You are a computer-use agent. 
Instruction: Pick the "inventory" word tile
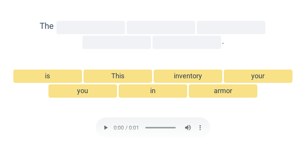(x=188, y=76)
